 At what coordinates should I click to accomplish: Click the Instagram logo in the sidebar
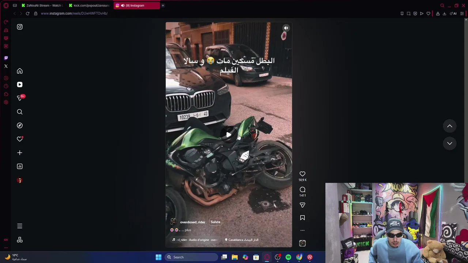point(20,27)
